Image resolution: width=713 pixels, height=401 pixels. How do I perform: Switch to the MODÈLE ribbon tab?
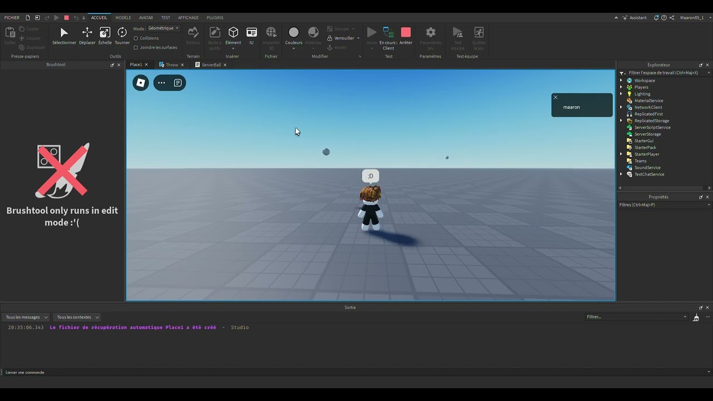[x=123, y=18]
